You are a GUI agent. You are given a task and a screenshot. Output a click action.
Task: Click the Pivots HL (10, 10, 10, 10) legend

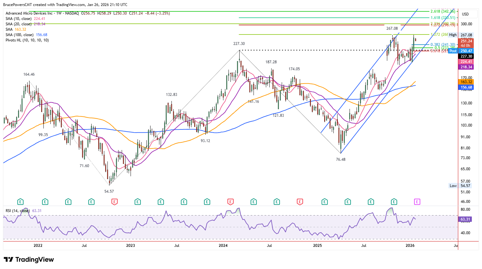(27, 40)
